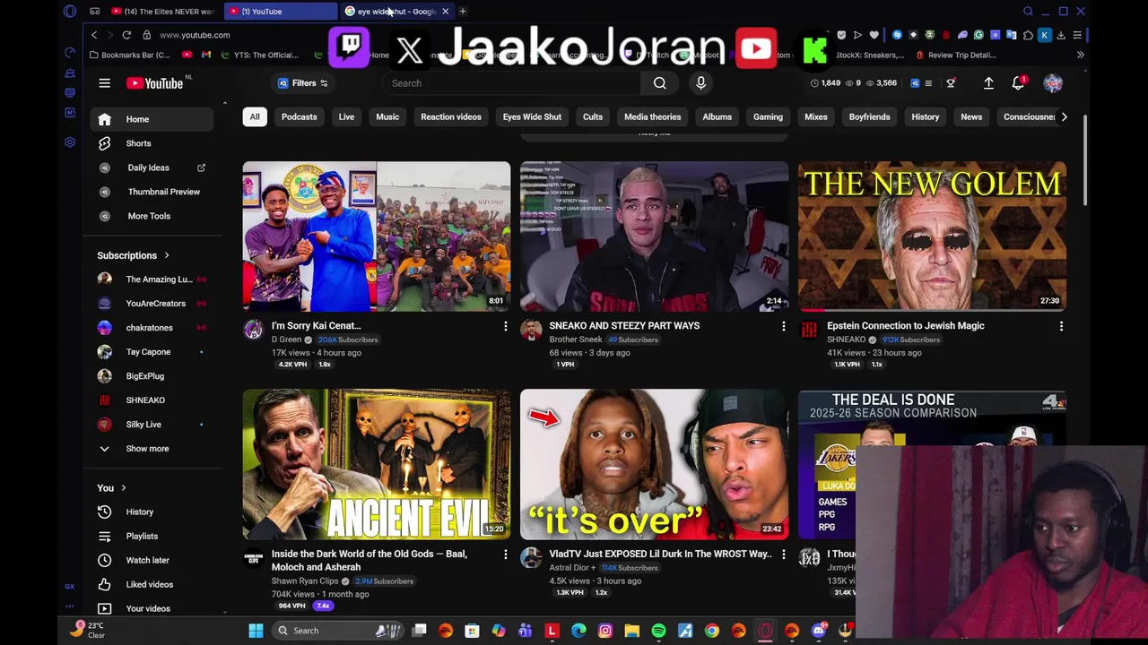
Task: Select the Cults filter chip
Action: coord(593,116)
